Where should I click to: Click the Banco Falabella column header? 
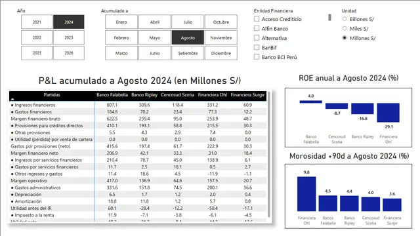point(112,94)
